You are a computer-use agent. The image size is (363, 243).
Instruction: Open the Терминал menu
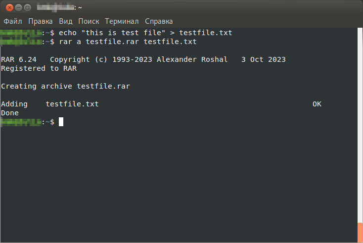click(x=122, y=21)
